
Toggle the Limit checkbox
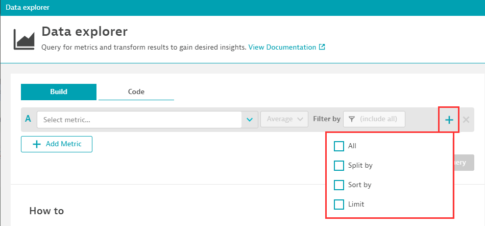(x=338, y=204)
